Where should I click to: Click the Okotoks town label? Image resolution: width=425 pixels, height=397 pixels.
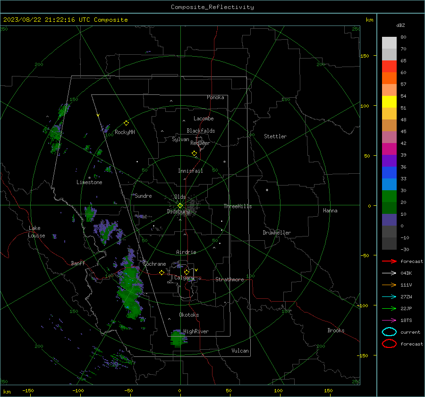[189, 315]
